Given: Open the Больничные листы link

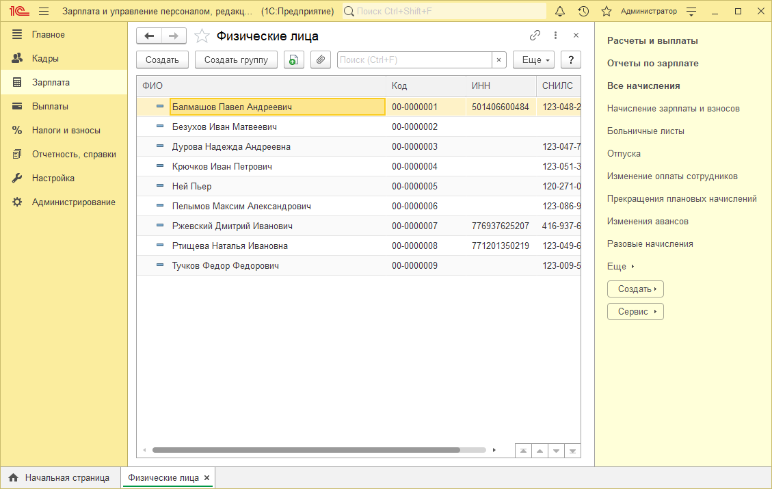Looking at the screenshot, I should (645, 131).
